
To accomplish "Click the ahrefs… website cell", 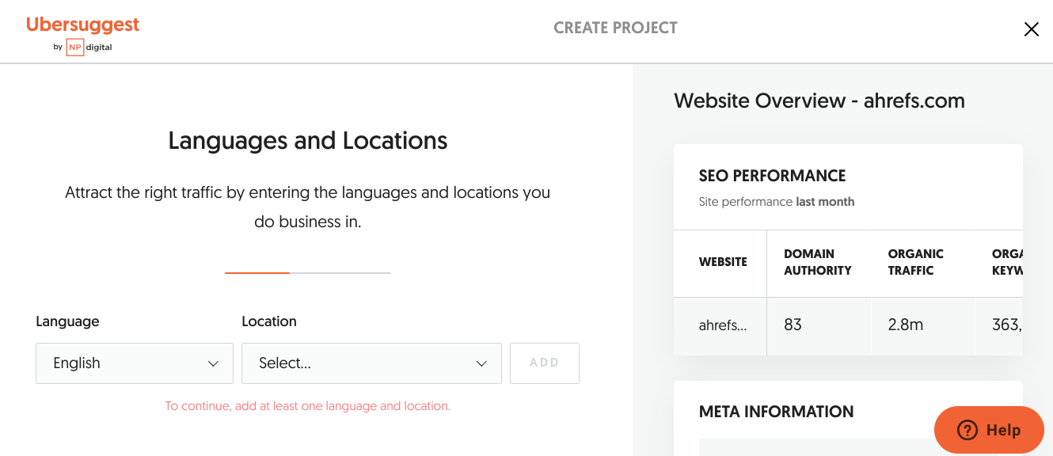I will [x=722, y=325].
